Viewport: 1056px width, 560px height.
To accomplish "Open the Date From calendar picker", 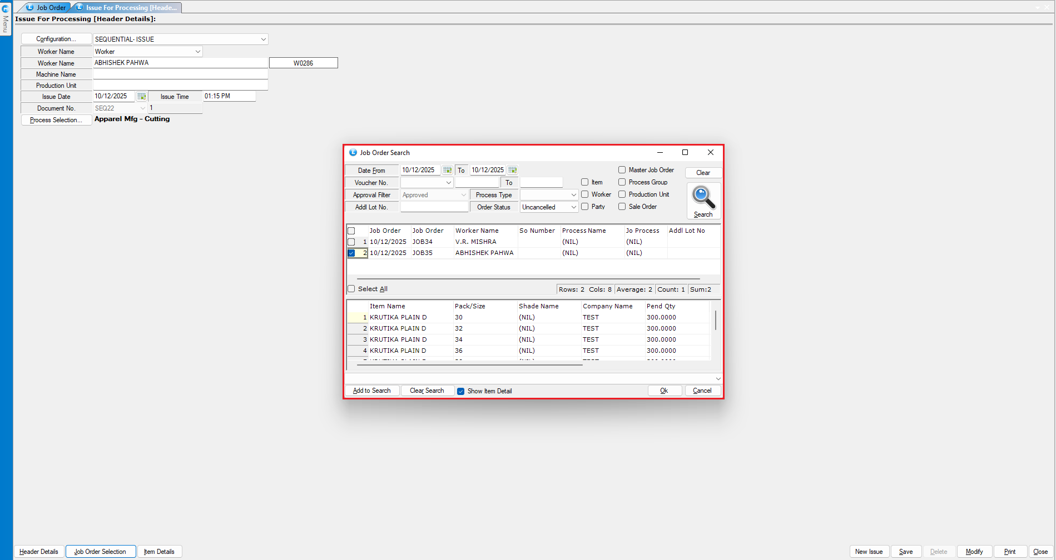I will (x=447, y=170).
